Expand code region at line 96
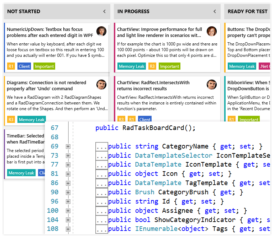Screen dimensions: 274x238 click(68, 201)
